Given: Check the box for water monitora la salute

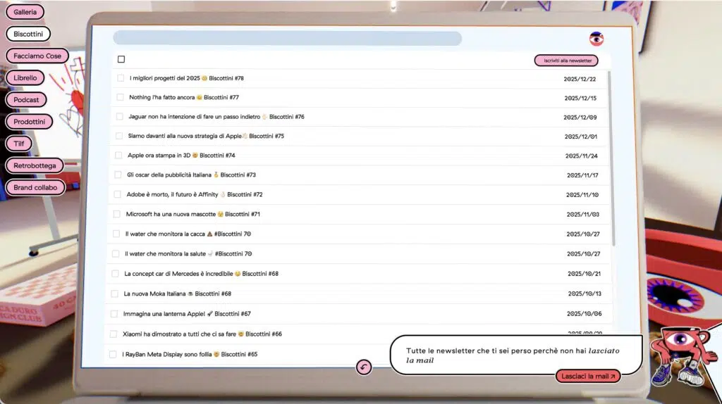Looking at the screenshot, I should point(116,253).
